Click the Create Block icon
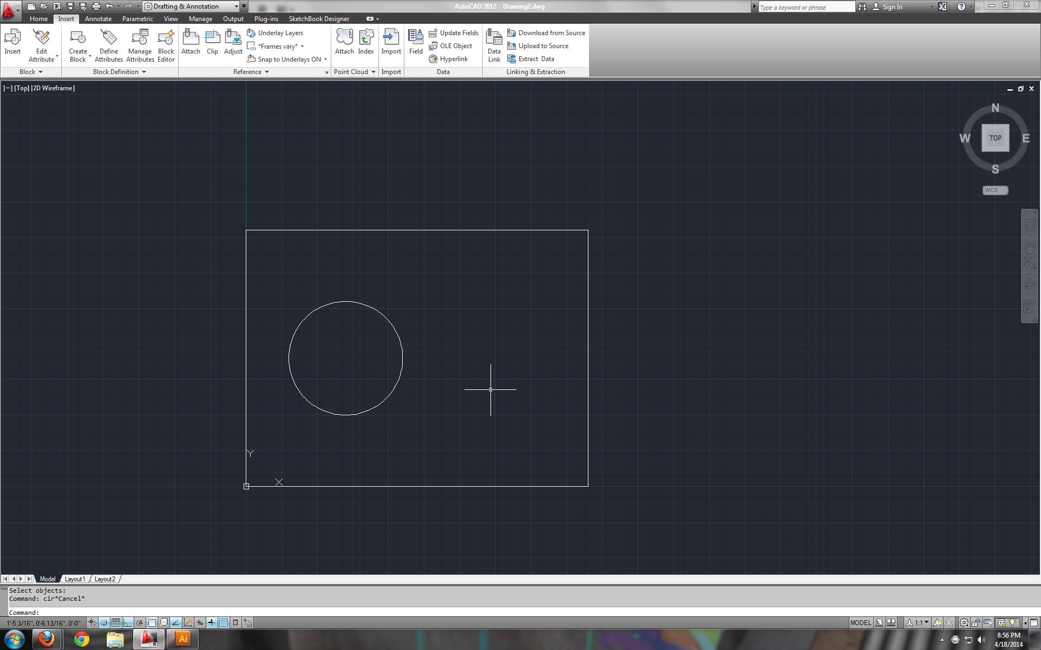The height and width of the screenshot is (650, 1041). pos(78,37)
